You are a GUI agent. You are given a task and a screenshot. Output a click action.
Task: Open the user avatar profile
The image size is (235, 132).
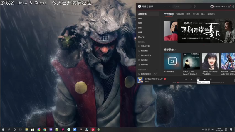[212, 6]
